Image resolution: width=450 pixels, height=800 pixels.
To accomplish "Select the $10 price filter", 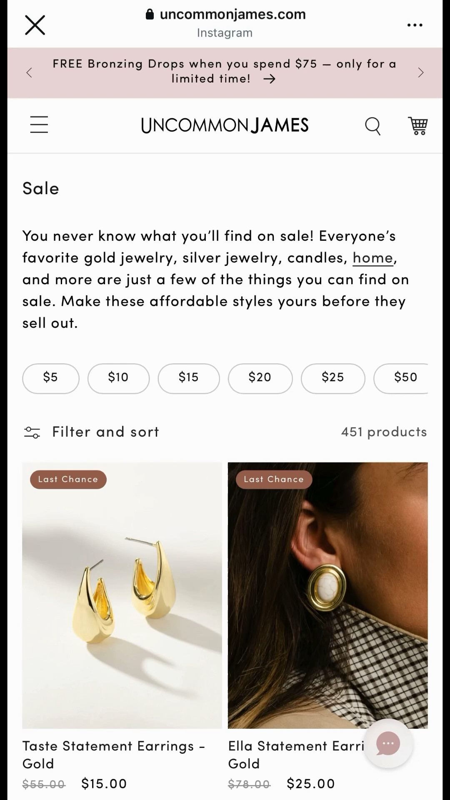I will [x=118, y=378].
